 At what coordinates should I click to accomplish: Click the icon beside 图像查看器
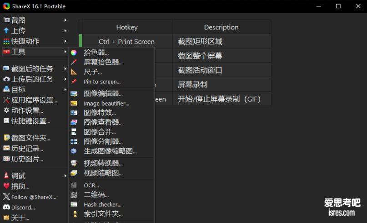pyautogui.click(x=74, y=122)
